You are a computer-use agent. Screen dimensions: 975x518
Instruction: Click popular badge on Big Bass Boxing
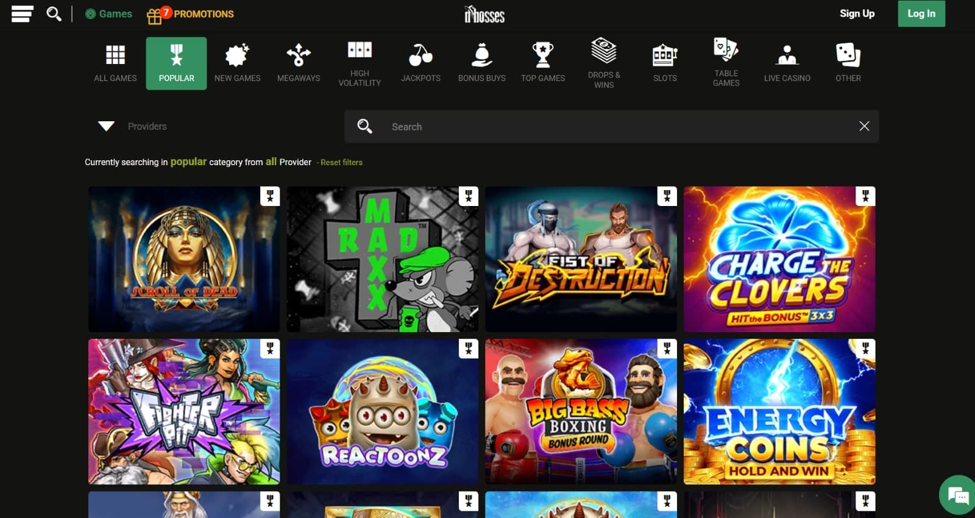667,349
